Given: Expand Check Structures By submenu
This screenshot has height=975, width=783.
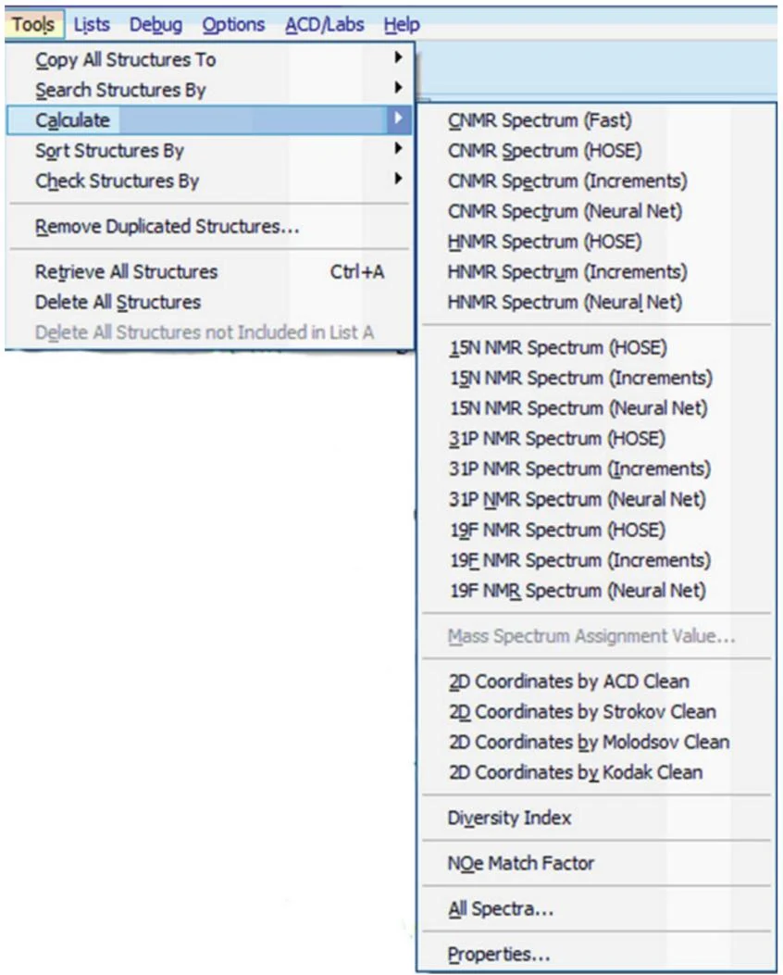Looking at the screenshot, I should tap(209, 181).
